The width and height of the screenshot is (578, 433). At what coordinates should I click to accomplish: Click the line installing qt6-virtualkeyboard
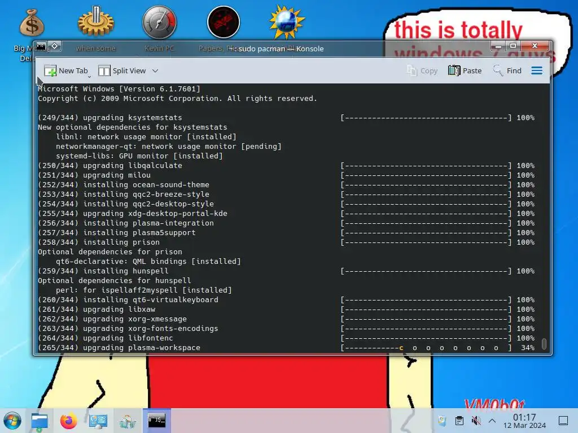286,299
